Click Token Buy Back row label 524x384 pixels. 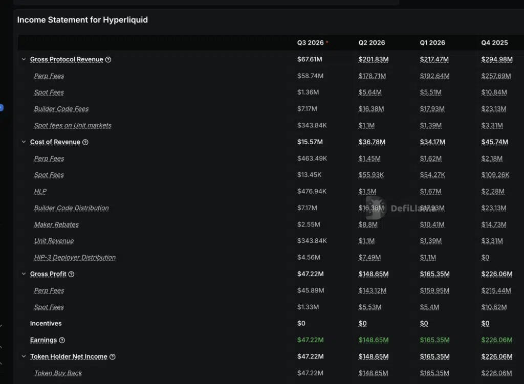point(58,373)
